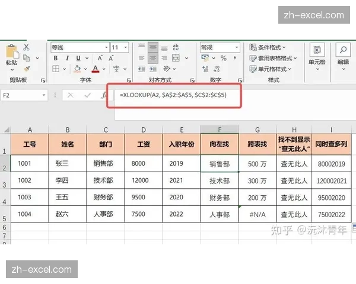Click the formula bar Cancel X button

click(71, 95)
